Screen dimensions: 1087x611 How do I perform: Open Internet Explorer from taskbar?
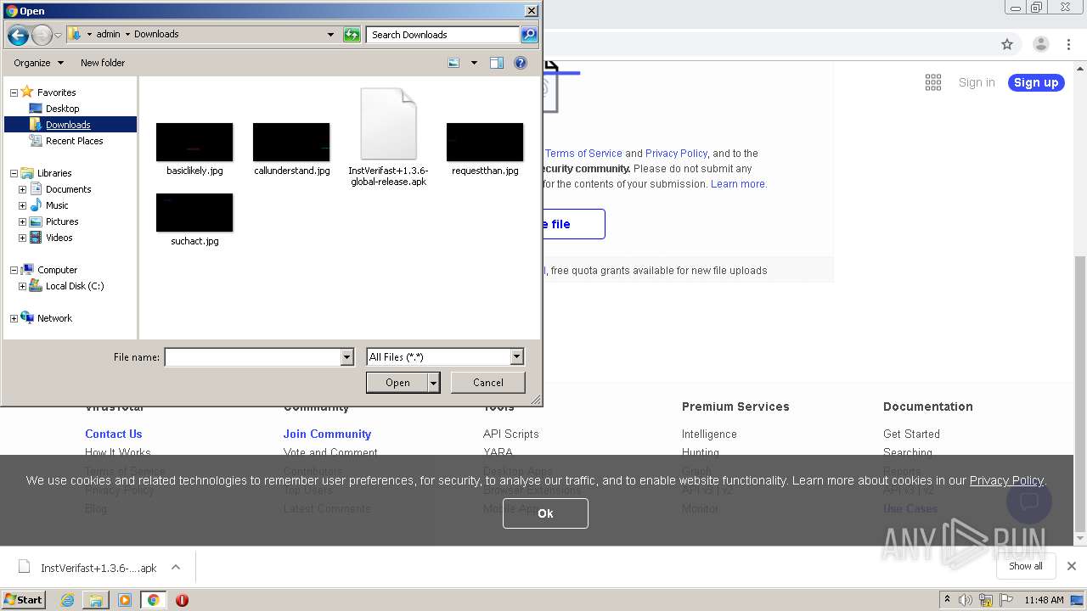pyautogui.click(x=67, y=600)
